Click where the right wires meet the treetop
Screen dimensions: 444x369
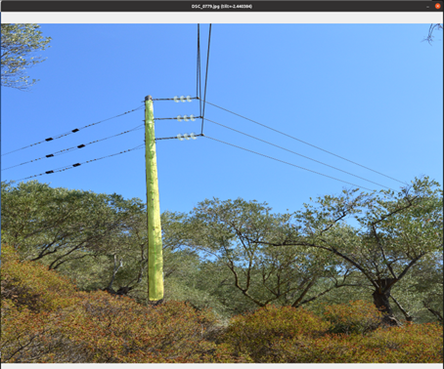[x=404, y=186]
